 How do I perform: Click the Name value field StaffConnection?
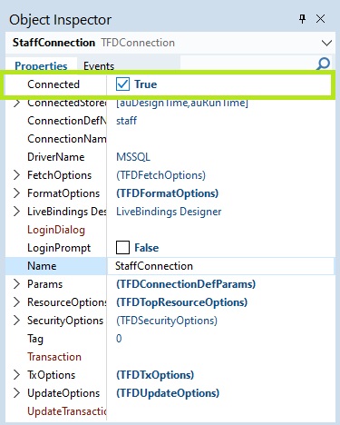pos(220,266)
